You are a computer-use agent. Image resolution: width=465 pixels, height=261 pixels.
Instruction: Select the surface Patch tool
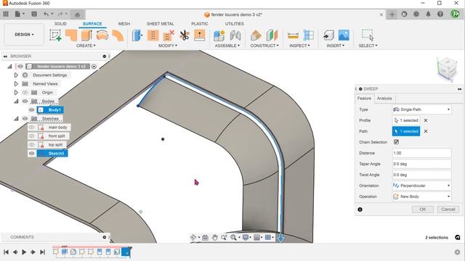point(71,36)
